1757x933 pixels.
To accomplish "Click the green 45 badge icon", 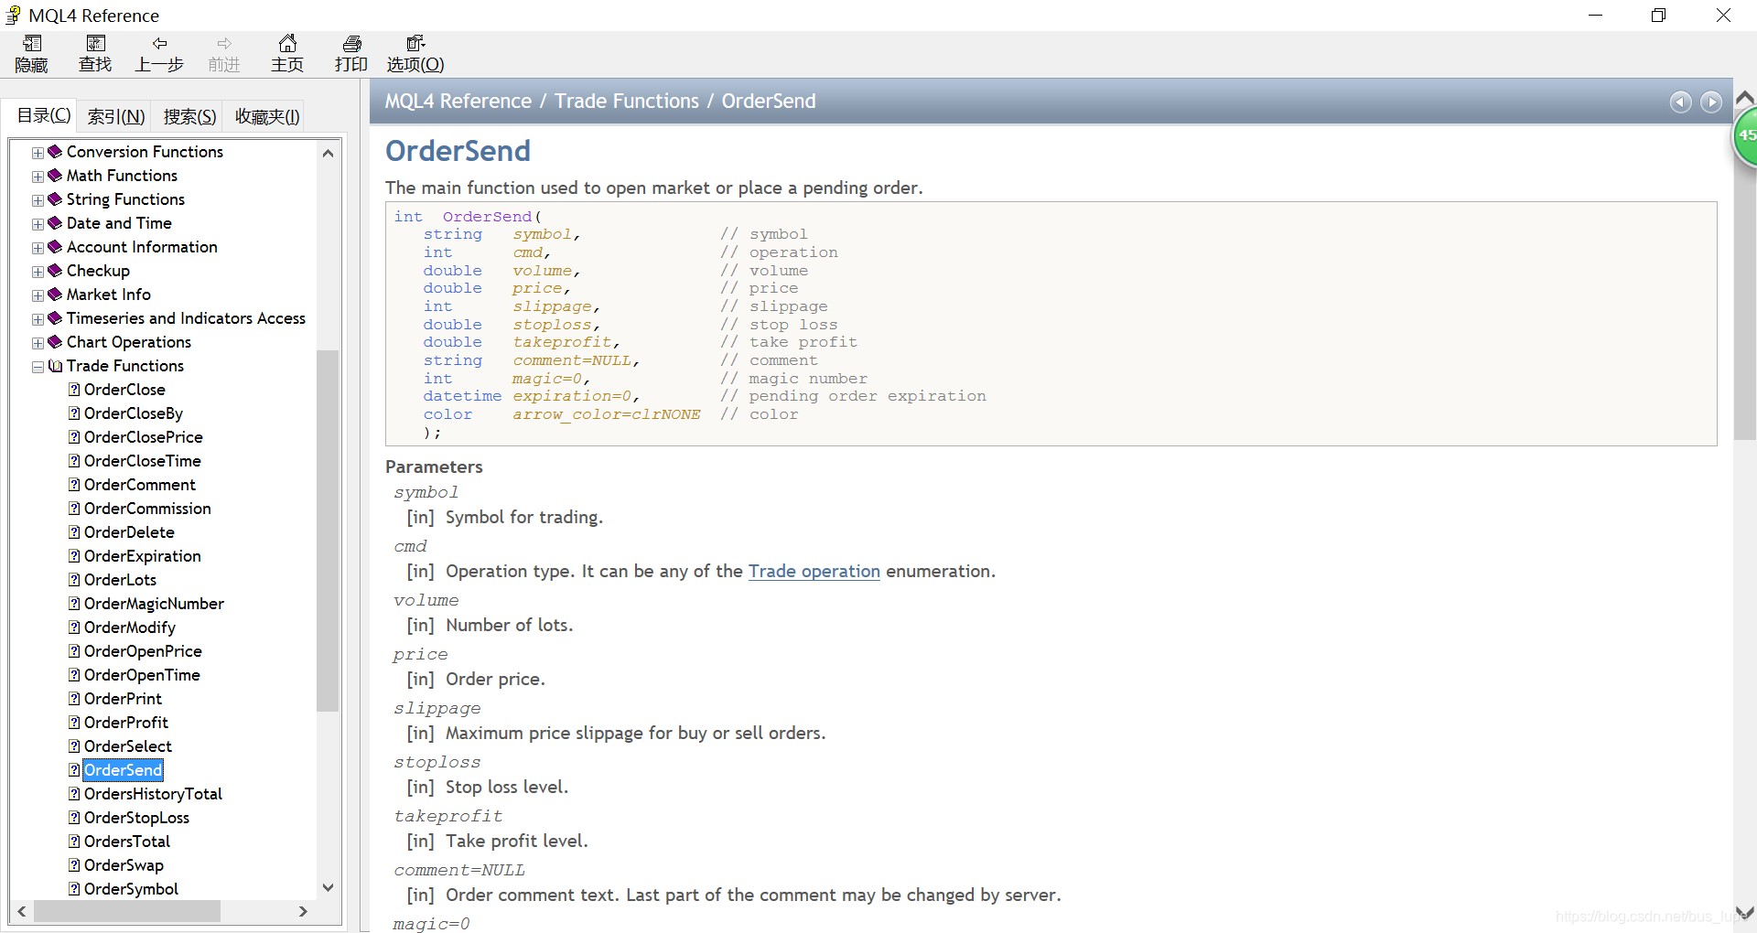I will point(1744,136).
